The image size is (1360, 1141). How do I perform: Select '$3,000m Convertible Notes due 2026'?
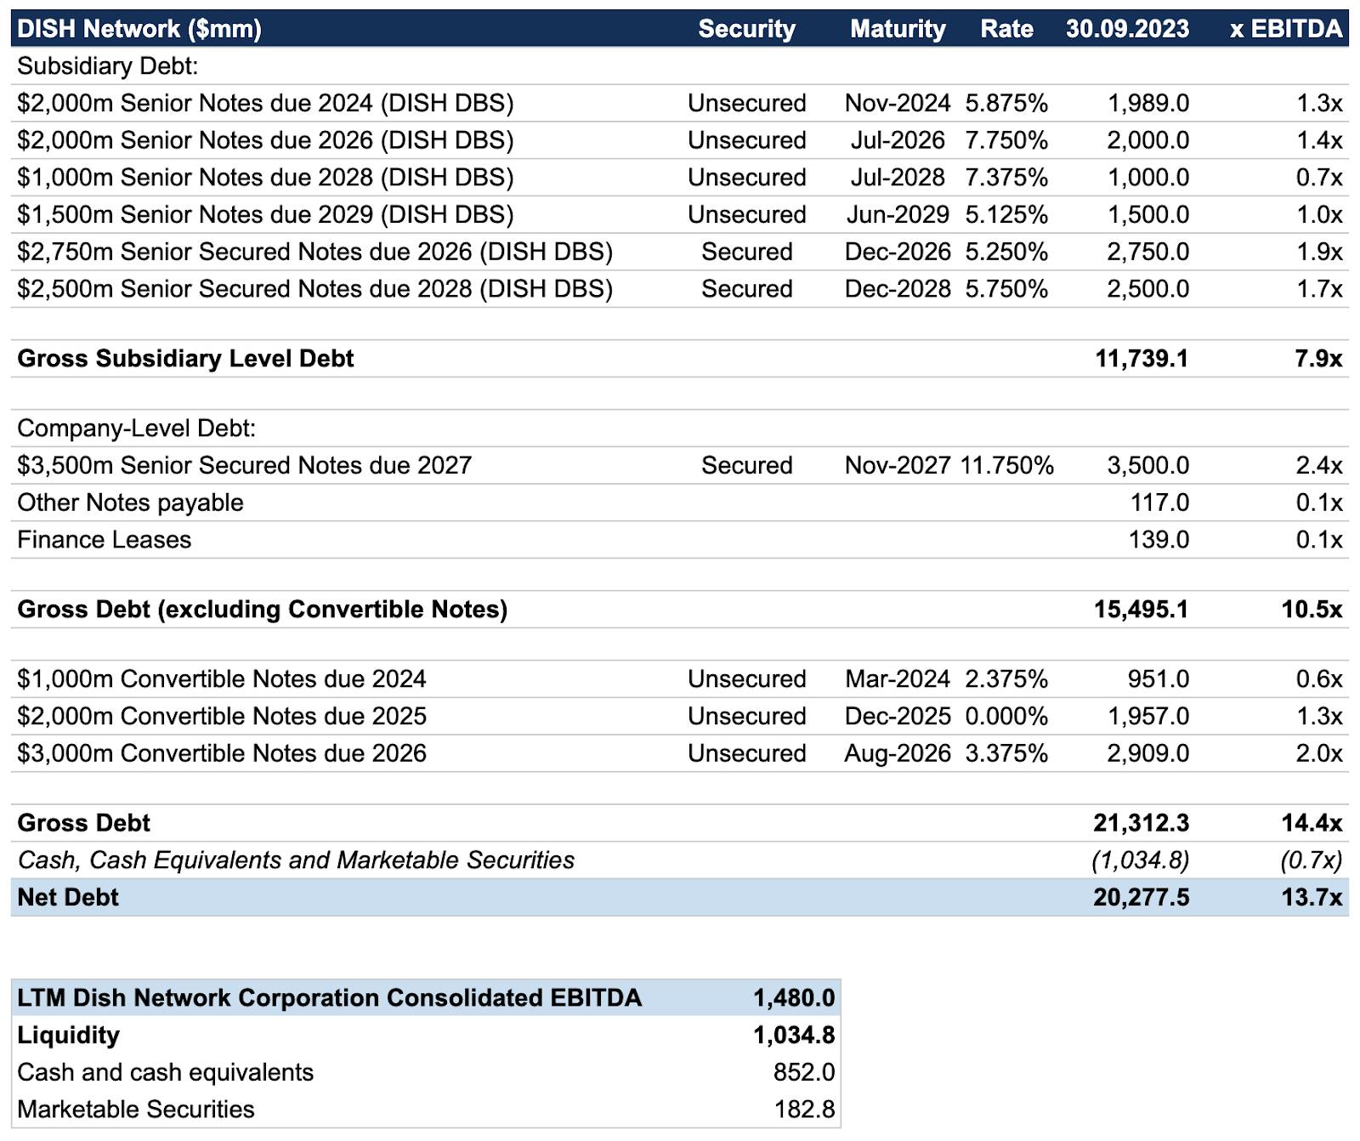tap(221, 753)
